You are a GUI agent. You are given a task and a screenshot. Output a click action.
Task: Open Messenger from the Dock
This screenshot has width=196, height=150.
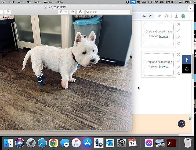tap(149, 143)
